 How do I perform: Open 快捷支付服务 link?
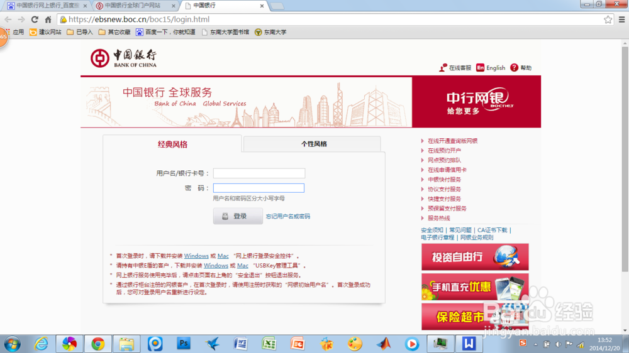pos(444,198)
